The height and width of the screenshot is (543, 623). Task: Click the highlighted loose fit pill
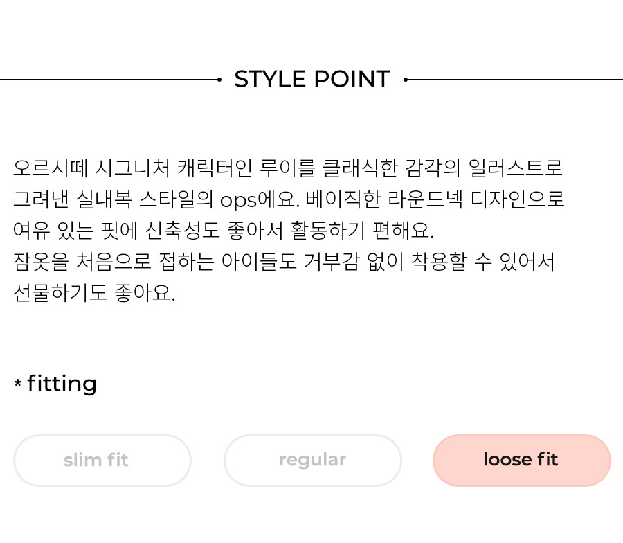tap(522, 461)
